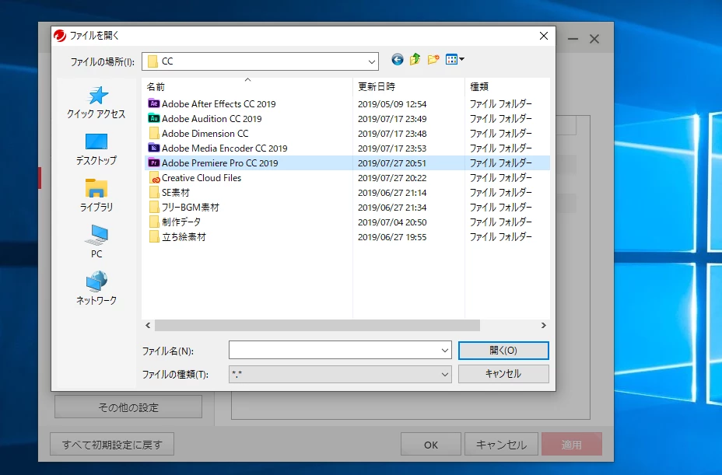Click the 立ち絵素材 folder icon
This screenshot has width=722, height=475.
click(154, 236)
